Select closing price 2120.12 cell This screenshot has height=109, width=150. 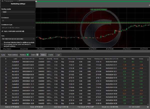pyautogui.click(x=98, y=104)
